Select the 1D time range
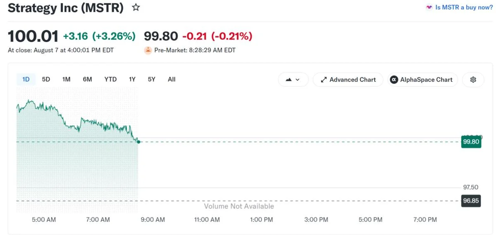 click(26, 79)
